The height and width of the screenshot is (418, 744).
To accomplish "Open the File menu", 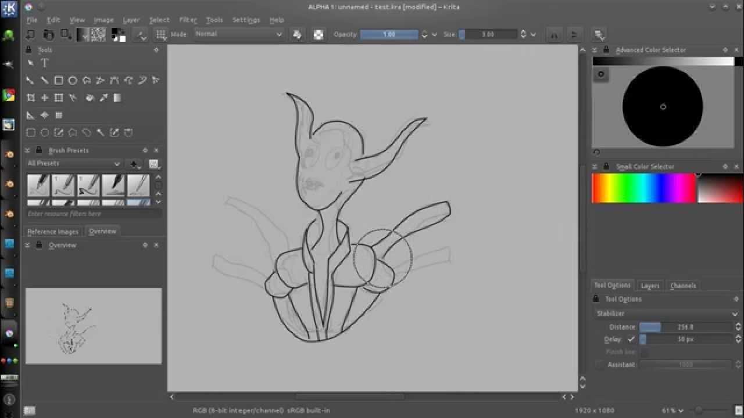I will point(31,20).
